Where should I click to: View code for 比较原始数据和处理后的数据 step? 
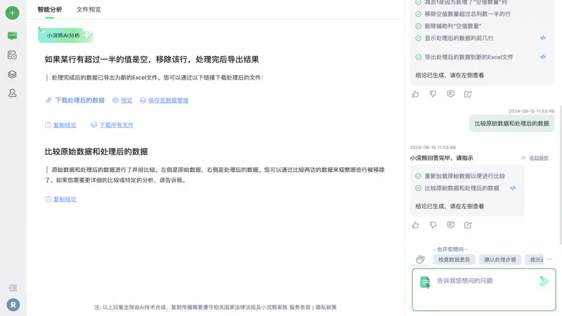click(513, 188)
